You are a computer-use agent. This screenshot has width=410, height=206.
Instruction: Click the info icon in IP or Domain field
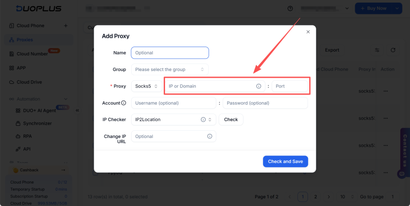point(259,86)
